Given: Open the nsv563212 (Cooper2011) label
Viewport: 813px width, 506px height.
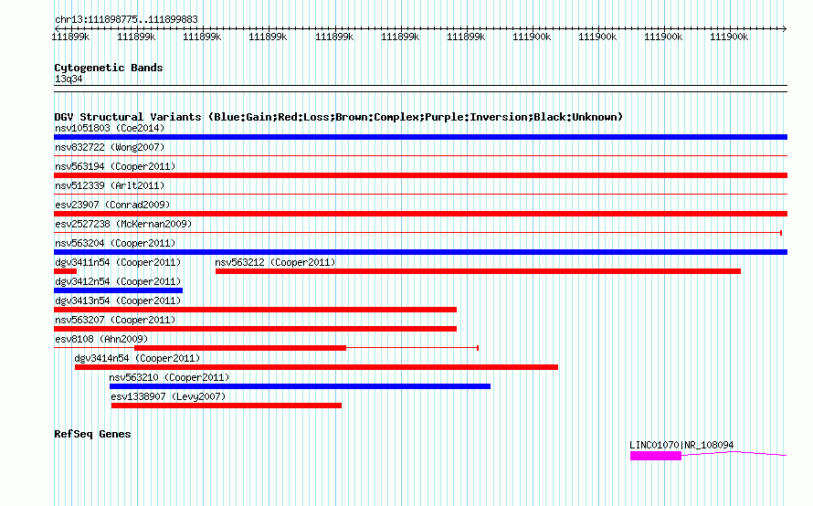Looking at the screenshot, I should (275, 262).
